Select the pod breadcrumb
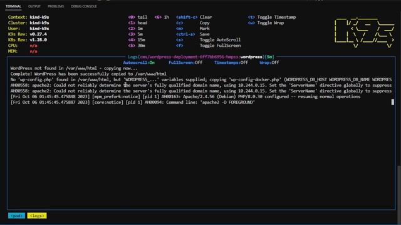Image resolution: width=401 pixels, height=225 pixels. click(x=16, y=216)
